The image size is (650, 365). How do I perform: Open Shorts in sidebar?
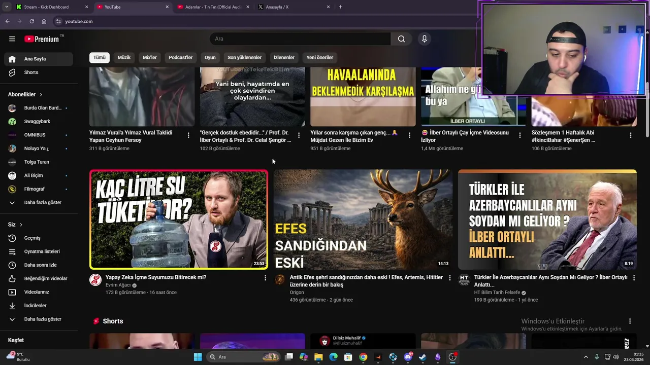(39, 72)
